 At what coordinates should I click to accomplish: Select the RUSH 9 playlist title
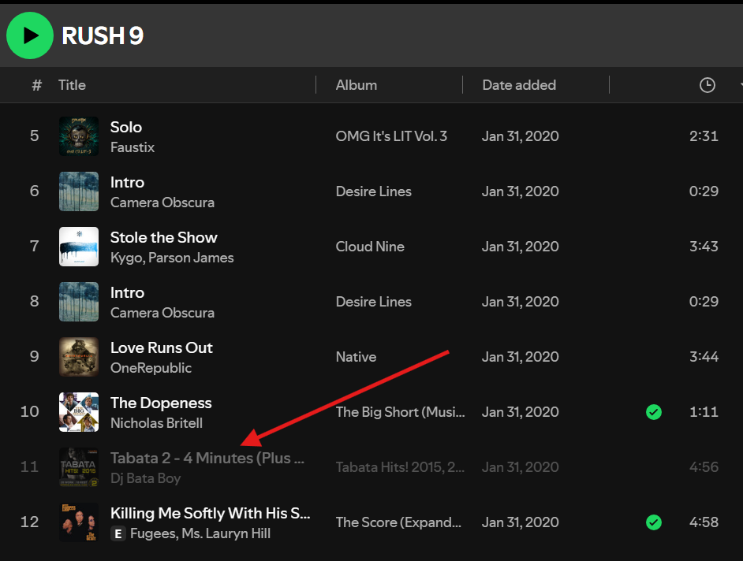tap(103, 36)
